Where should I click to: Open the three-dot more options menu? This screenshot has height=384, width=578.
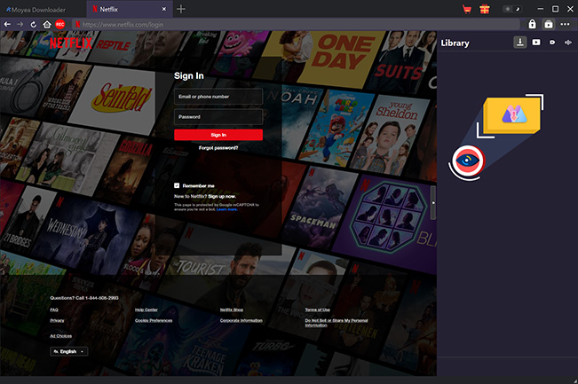[565, 24]
